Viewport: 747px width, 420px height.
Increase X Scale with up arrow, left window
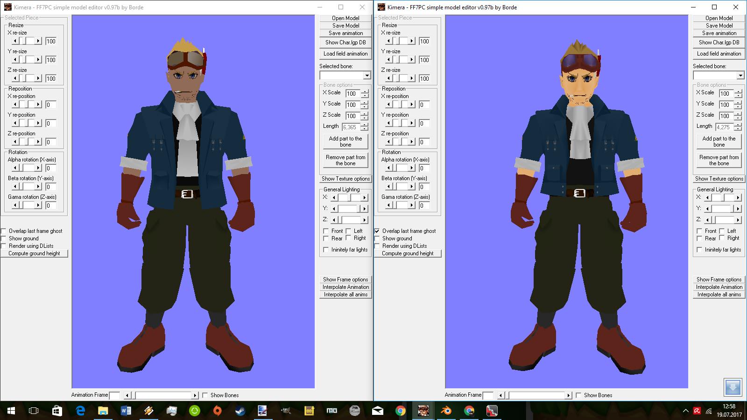tap(364, 91)
